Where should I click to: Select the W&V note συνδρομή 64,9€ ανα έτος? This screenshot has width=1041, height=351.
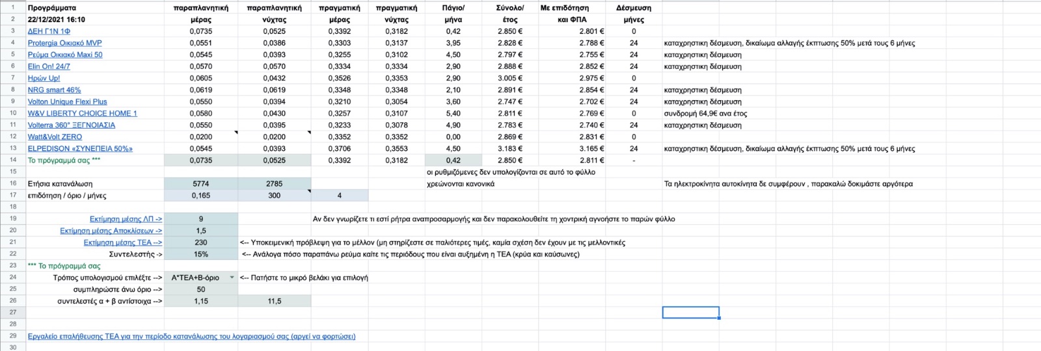coord(705,113)
